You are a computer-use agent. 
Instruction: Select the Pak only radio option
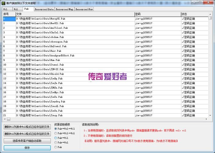point(58,147)
